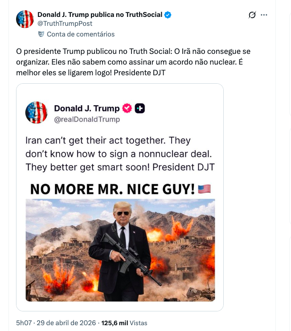Click the @TruthTrumpPost handle
This screenshot has height=331, width=291.
(65, 24)
